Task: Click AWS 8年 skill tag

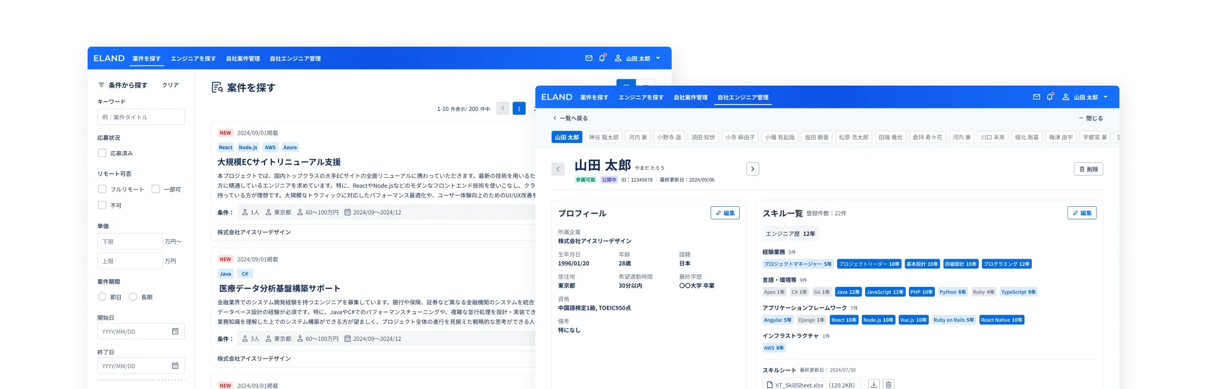Action: [x=774, y=348]
